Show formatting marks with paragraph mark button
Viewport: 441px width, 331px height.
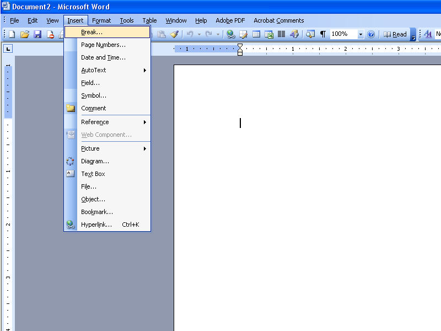(x=322, y=34)
